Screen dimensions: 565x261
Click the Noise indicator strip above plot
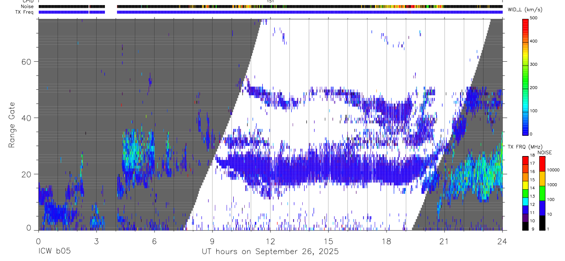pos(270,6)
